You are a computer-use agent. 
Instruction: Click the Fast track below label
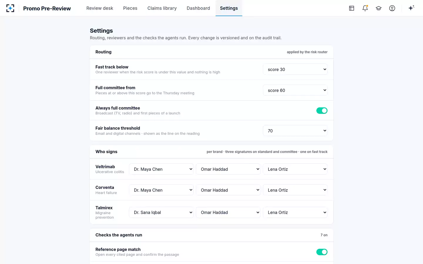tap(112, 67)
